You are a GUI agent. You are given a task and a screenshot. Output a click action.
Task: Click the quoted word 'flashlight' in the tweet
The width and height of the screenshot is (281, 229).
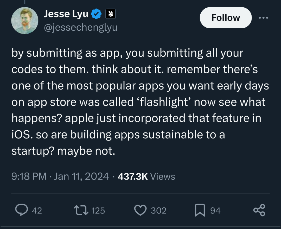(x=164, y=102)
